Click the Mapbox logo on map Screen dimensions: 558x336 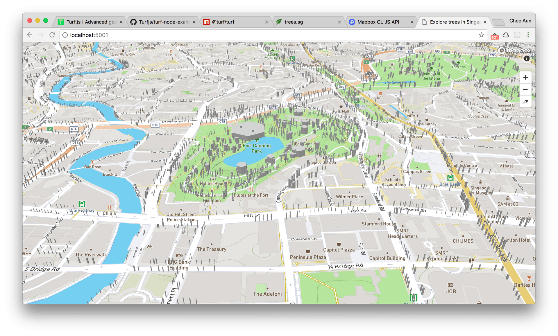tap(514, 51)
